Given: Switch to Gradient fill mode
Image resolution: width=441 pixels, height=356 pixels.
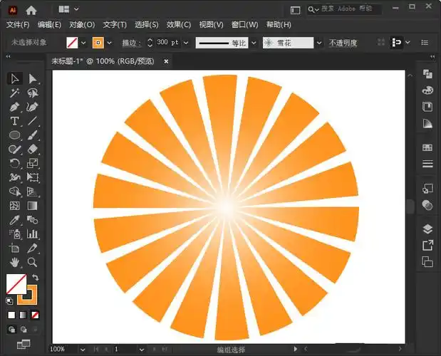Looking at the screenshot, I should pos(24,314).
